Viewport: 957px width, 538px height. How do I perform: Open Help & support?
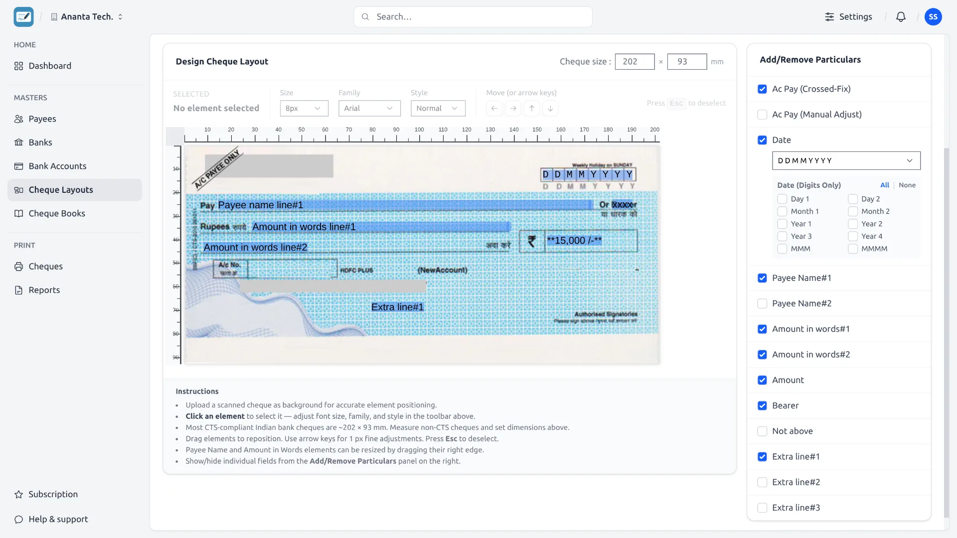coord(75,519)
